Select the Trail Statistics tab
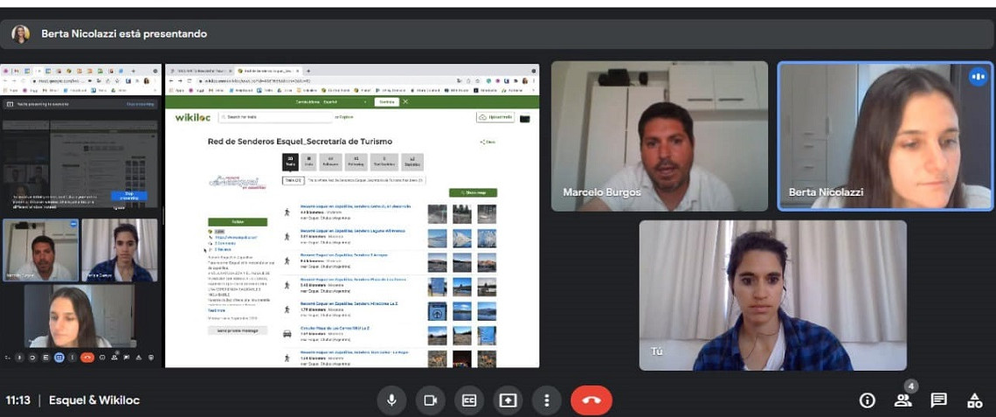Image resolution: width=996 pixels, height=417 pixels. pyautogui.click(x=385, y=162)
